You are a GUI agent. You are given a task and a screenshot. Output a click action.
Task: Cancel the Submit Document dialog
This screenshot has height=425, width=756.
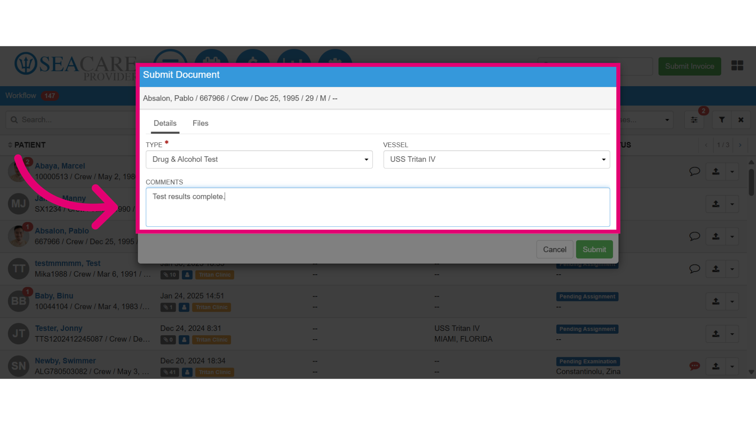point(554,249)
